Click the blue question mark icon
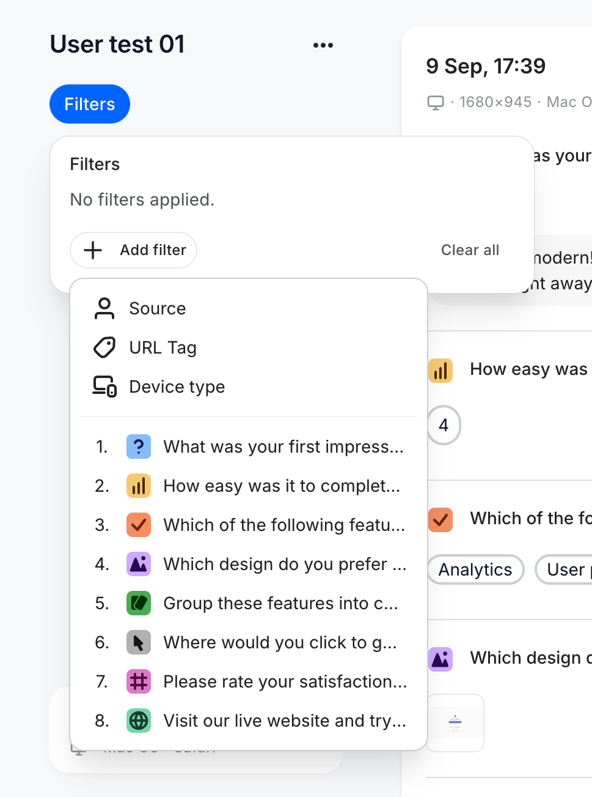 click(x=139, y=447)
